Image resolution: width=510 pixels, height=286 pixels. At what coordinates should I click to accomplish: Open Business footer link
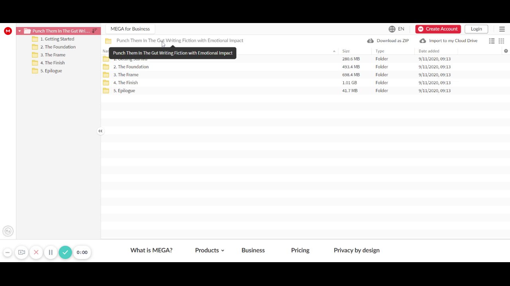[x=253, y=250]
